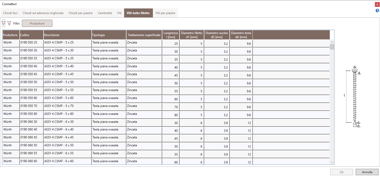Switch to the Chiodi lisci tab
This screenshot has height=177, width=380.
click(10, 13)
